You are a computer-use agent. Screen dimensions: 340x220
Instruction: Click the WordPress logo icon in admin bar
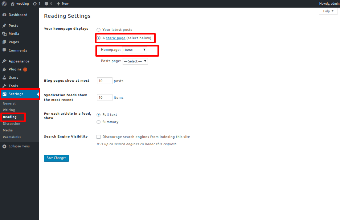tap(4, 4)
